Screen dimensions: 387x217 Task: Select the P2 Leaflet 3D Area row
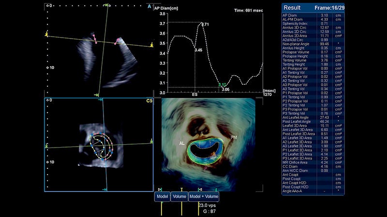coord(313,154)
